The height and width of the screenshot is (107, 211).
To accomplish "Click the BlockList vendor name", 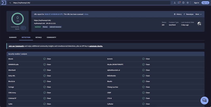I will (x=12, y=81).
